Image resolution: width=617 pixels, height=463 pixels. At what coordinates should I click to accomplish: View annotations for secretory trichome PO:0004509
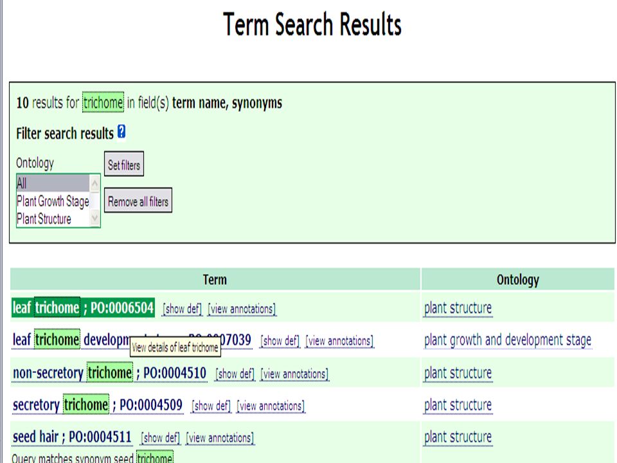coord(271,406)
